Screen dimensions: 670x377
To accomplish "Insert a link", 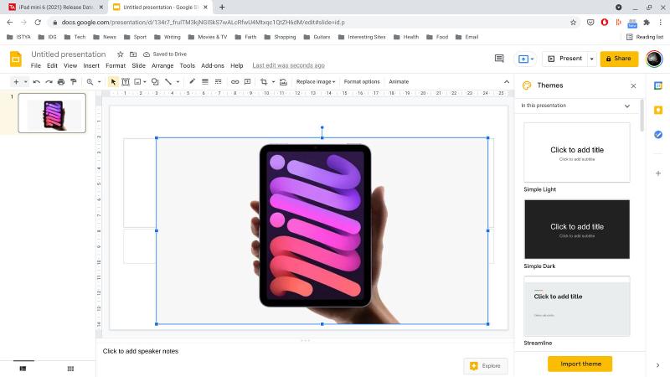I will click(x=234, y=81).
